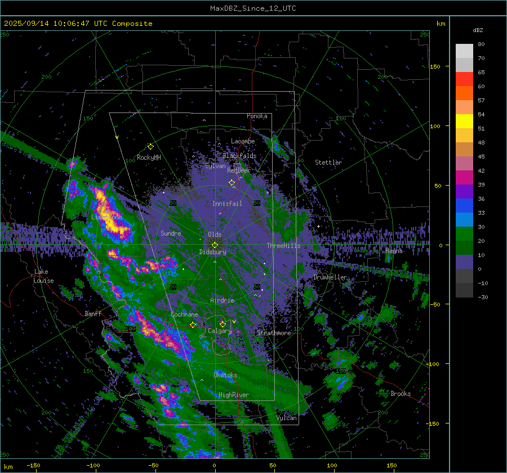Click the ThreeHills label
The width and height of the screenshot is (507, 473).
click(283, 246)
